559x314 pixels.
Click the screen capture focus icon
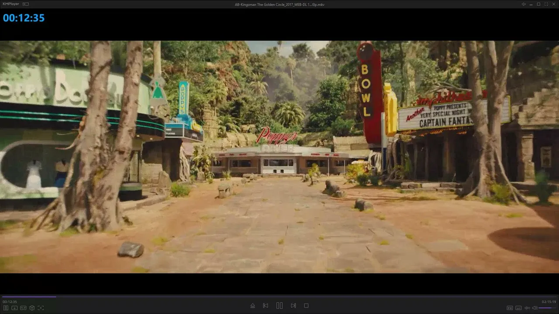[41, 308]
